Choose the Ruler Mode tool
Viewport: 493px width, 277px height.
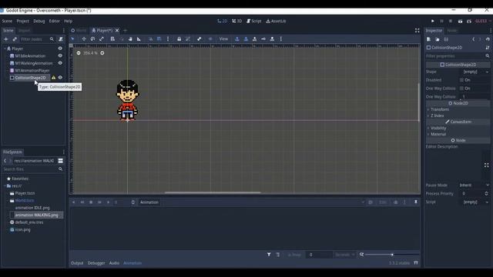pyautogui.click(x=139, y=39)
